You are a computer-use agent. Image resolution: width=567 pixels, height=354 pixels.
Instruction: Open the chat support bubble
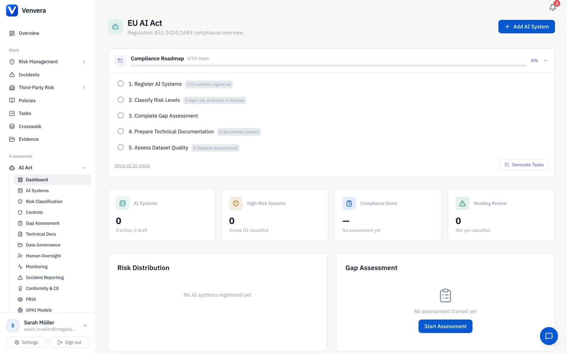click(x=549, y=336)
